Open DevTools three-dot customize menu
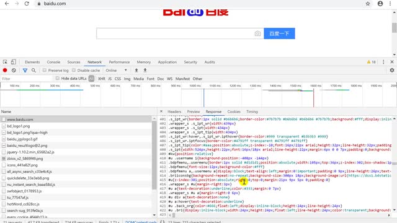Screen dimensions: 397x223 (383, 62)
